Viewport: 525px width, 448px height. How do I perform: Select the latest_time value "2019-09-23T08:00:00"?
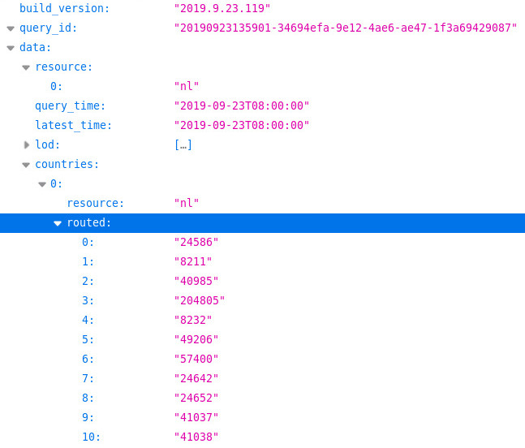click(242, 125)
